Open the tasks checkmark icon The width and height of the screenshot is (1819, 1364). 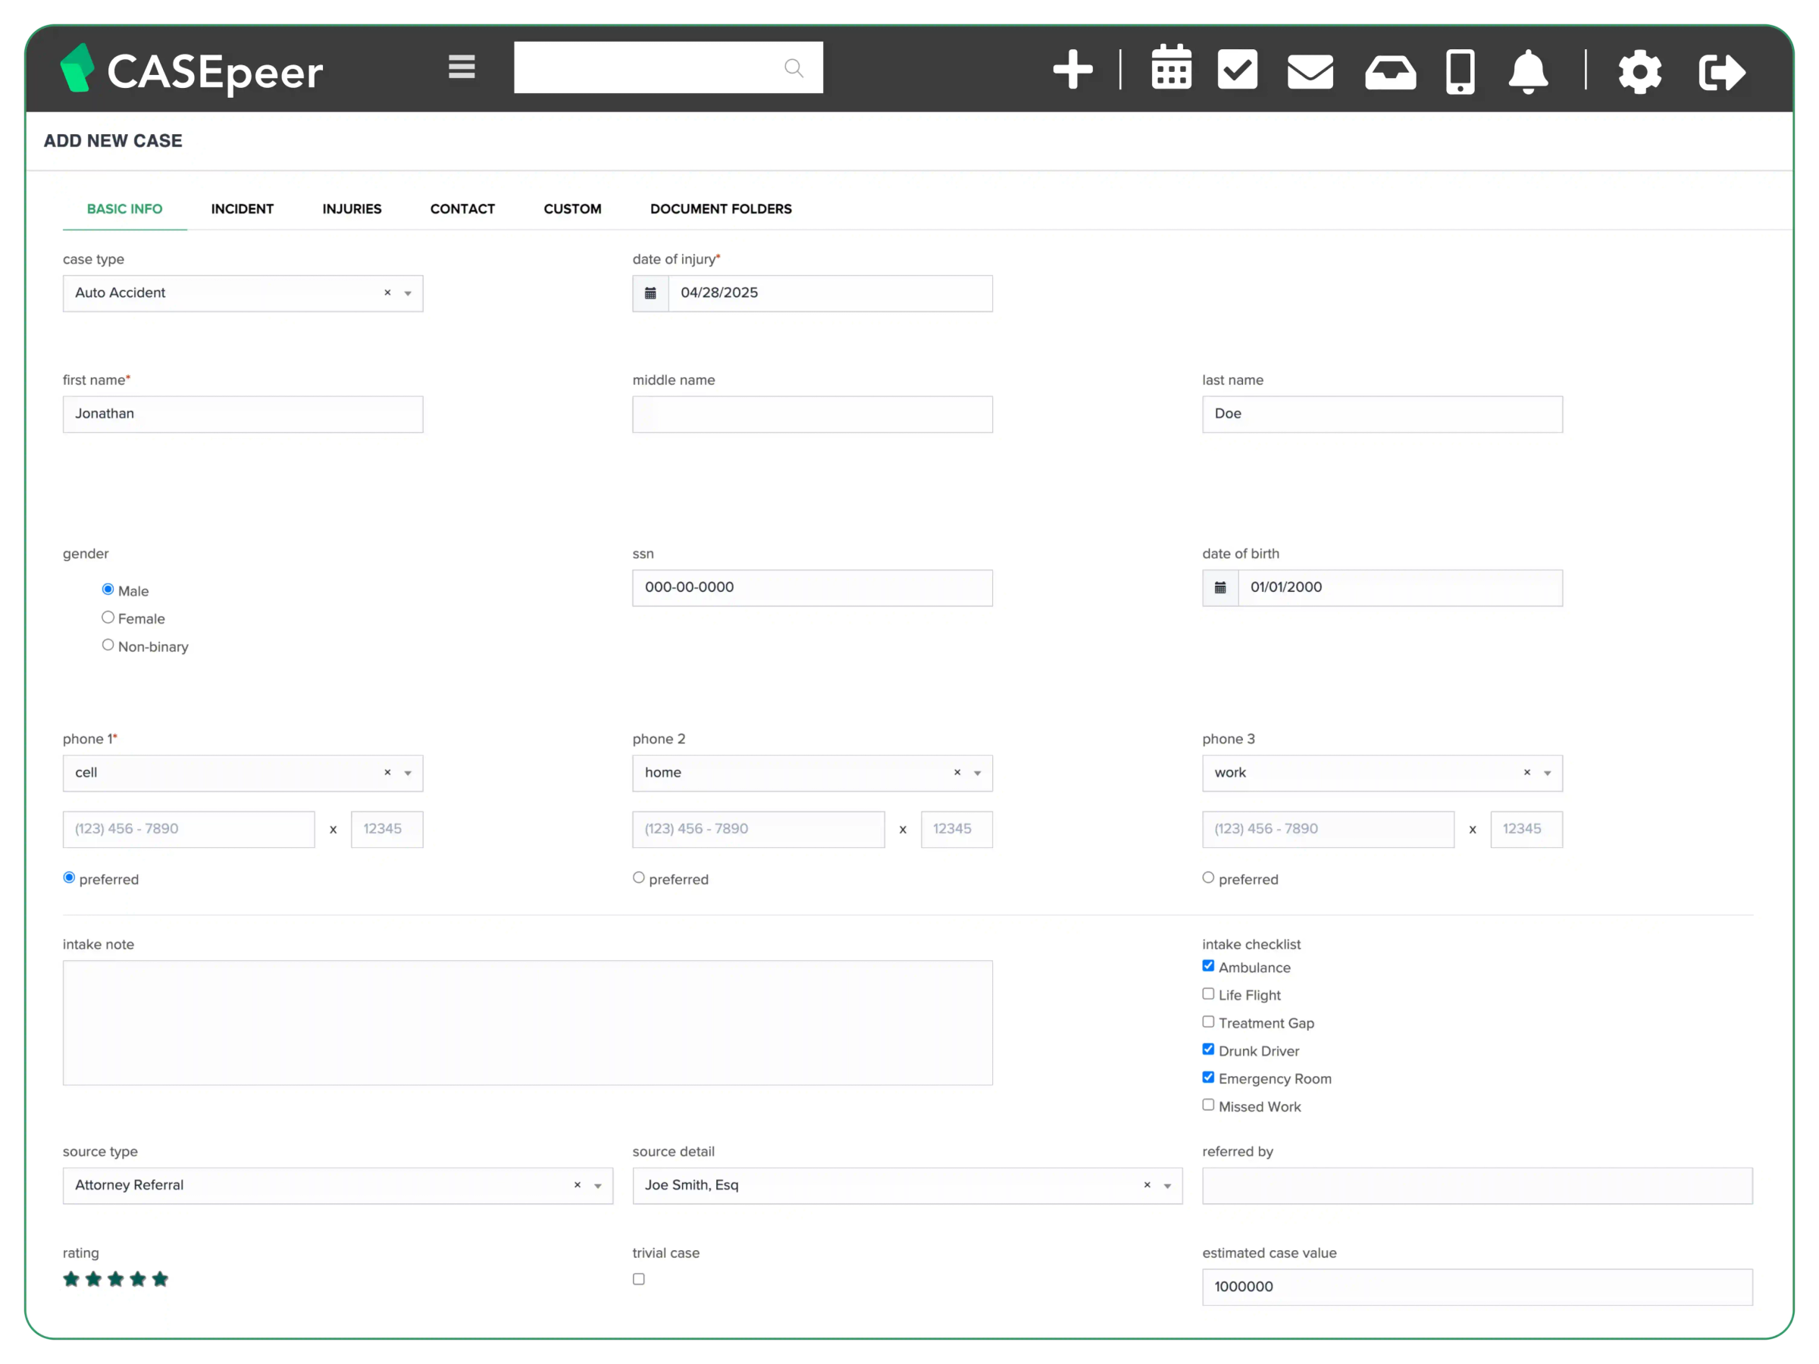tap(1238, 70)
